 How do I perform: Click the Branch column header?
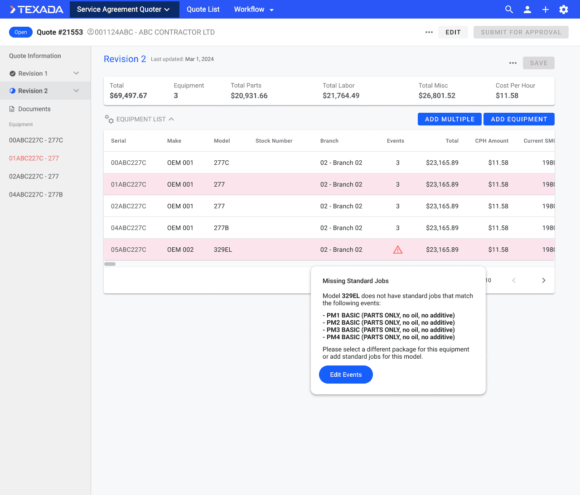[x=329, y=141]
